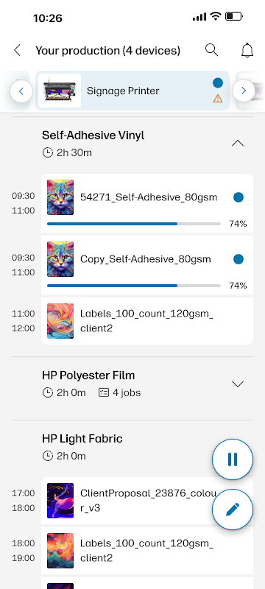Open notifications via the bell icon
This screenshot has width=265, height=589.
tap(247, 50)
